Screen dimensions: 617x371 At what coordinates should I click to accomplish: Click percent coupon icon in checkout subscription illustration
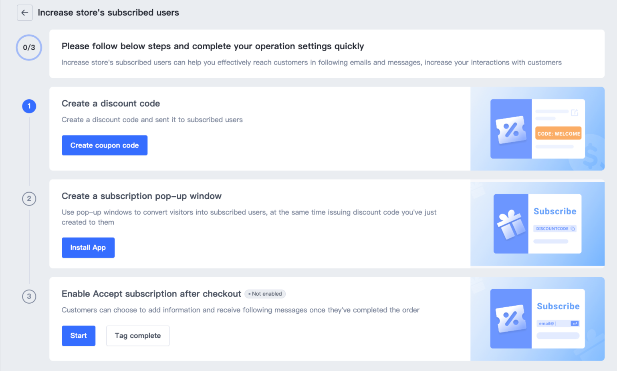(x=511, y=319)
